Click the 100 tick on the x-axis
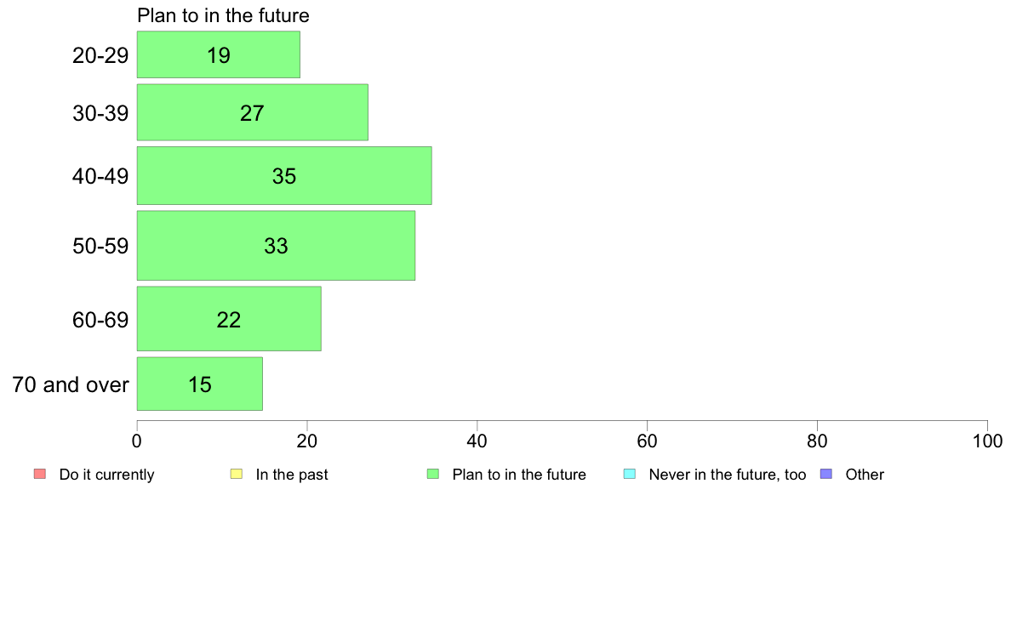Screen dimensions: 1011x626 (987, 441)
